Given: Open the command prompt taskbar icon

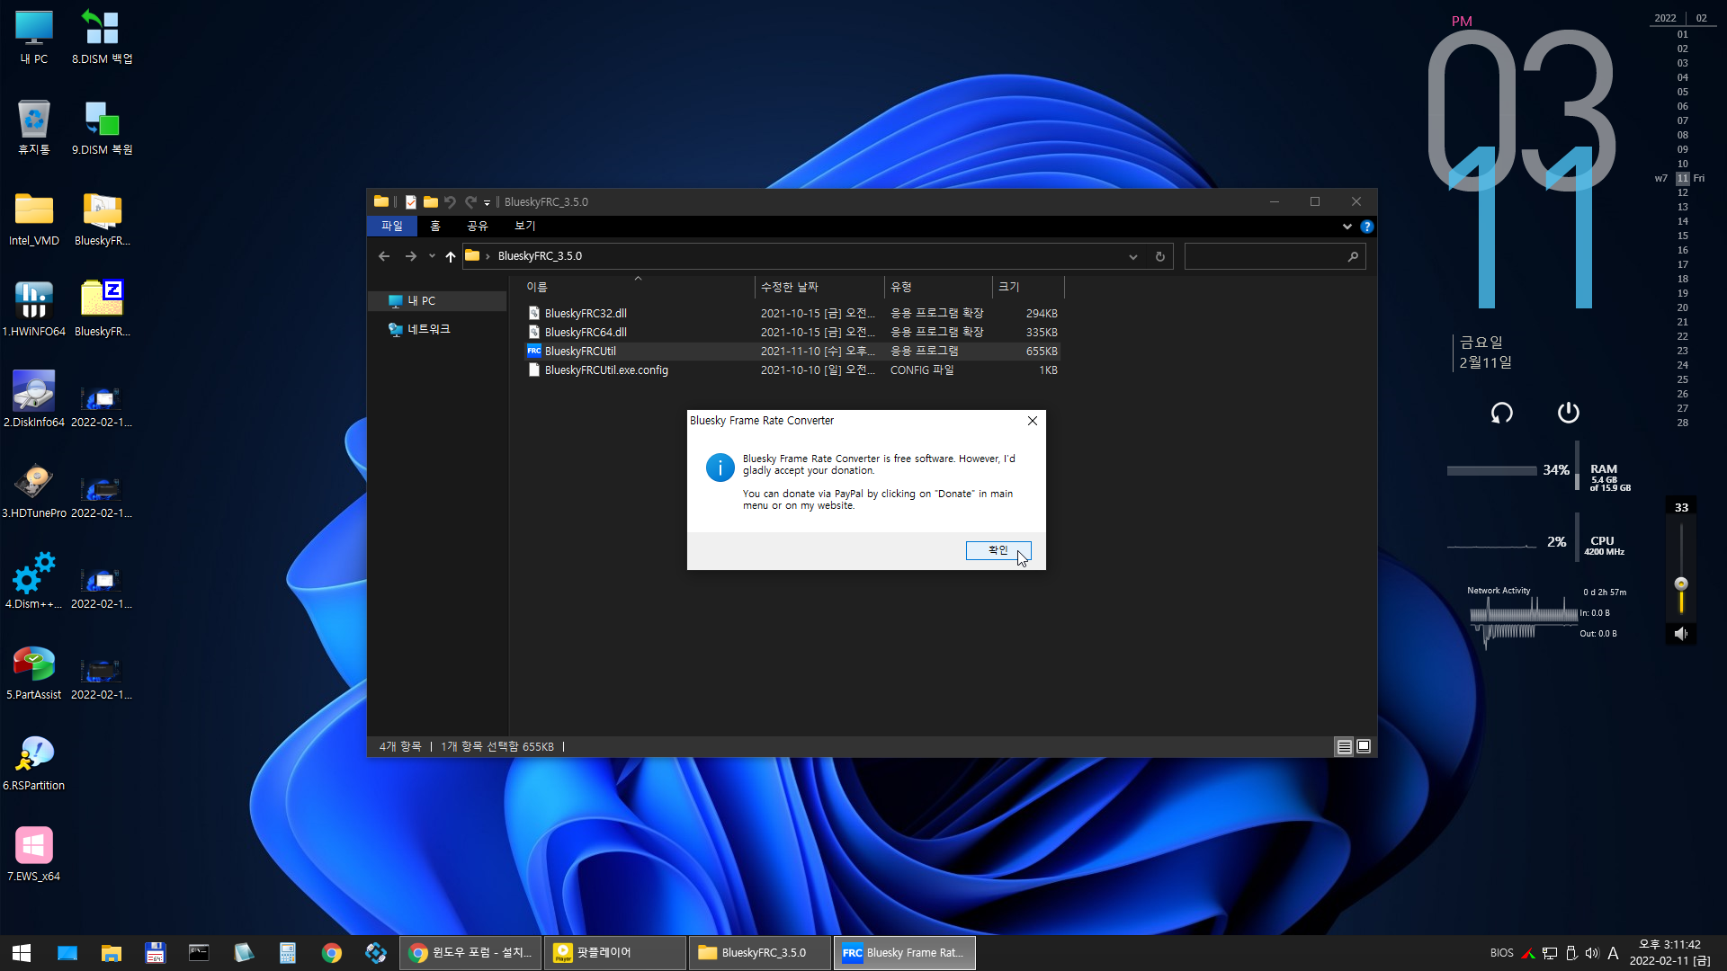Looking at the screenshot, I should click(x=199, y=953).
